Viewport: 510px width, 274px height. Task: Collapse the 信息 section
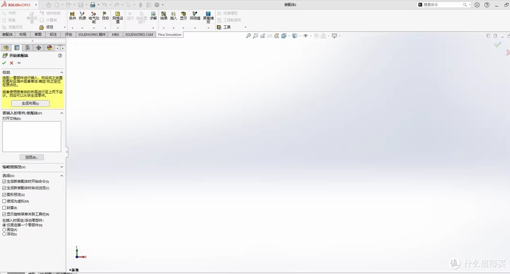tap(61, 73)
